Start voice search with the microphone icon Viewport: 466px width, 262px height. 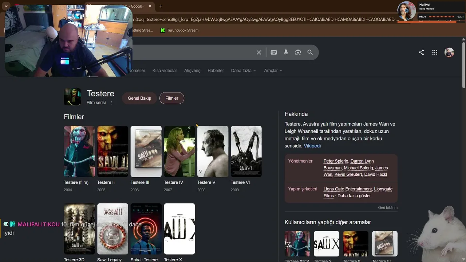click(286, 52)
